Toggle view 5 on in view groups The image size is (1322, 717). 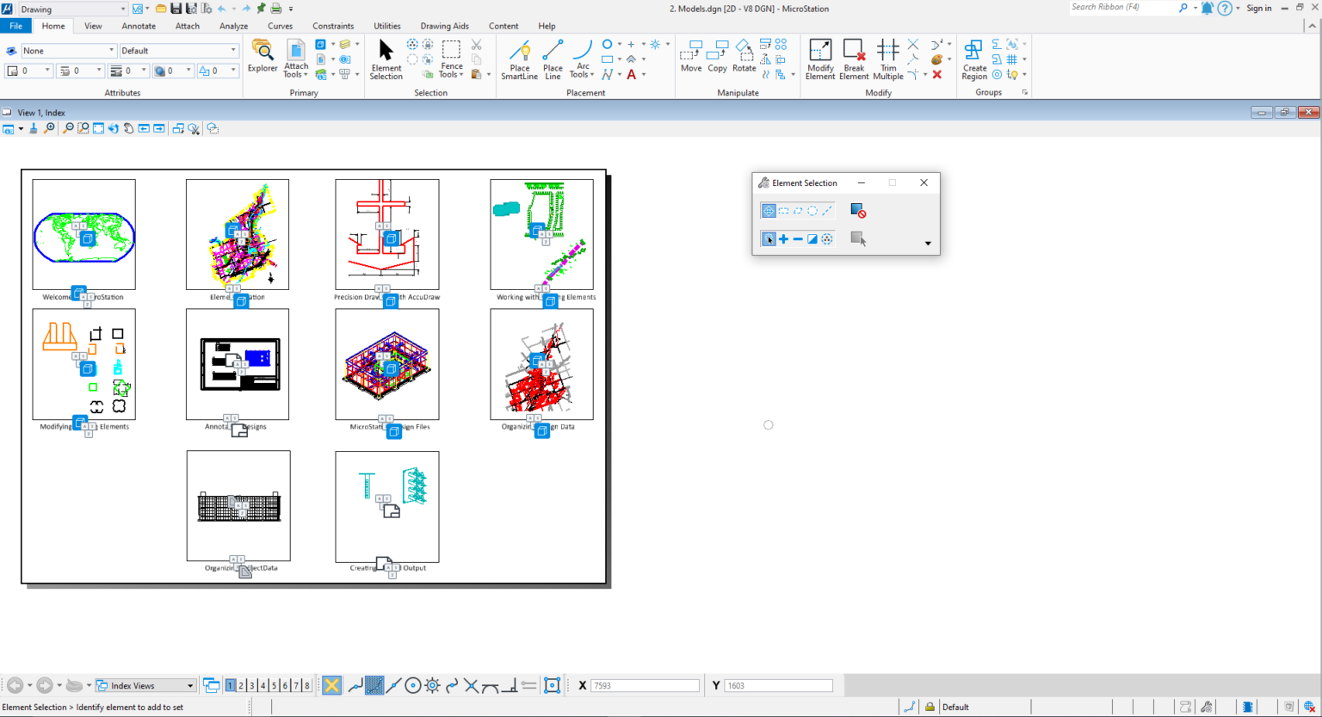274,686
